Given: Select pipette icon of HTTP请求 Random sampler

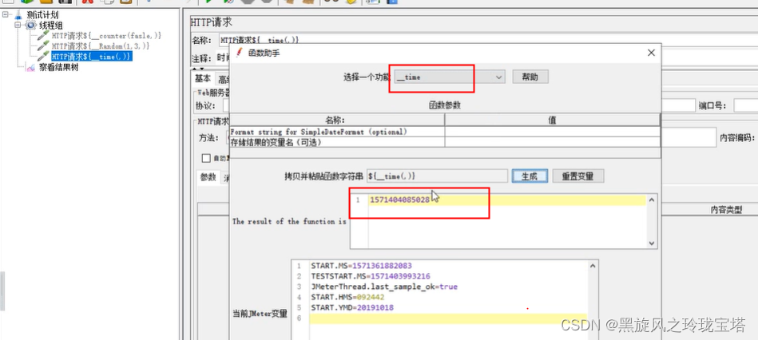Looking at the screenshot, I should 45,46.
